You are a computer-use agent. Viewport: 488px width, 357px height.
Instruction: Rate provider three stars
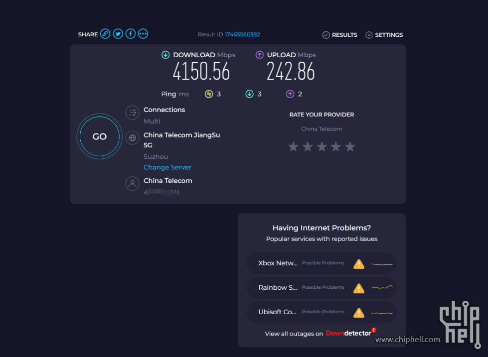[322, 146]
